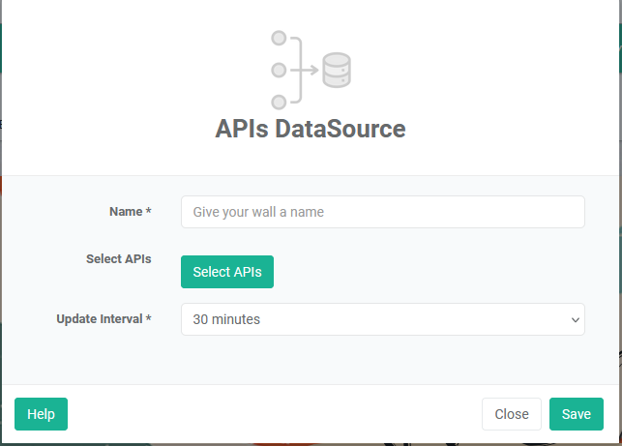
Task: Click the "Update Interval *" field label
Action: point(104,317)
